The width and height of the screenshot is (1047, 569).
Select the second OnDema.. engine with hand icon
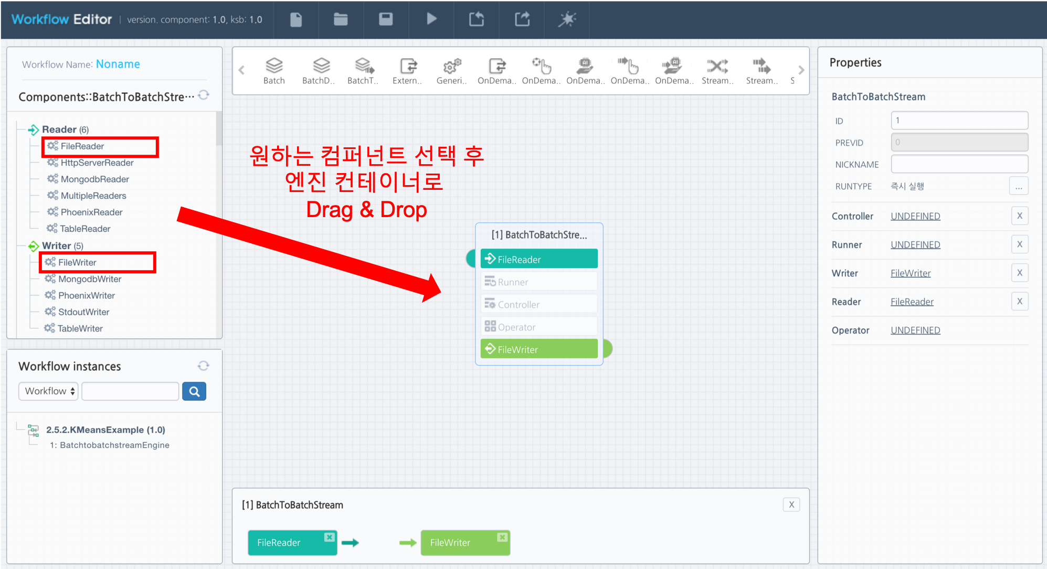click(541, 71)
